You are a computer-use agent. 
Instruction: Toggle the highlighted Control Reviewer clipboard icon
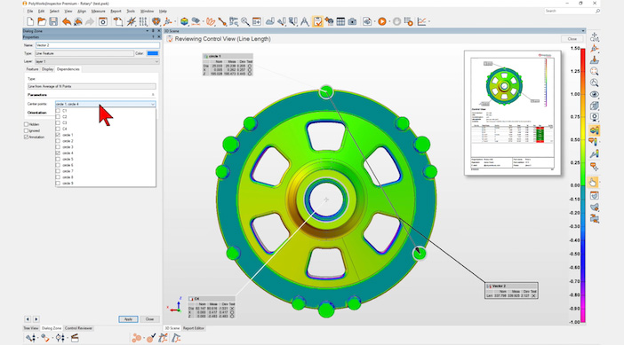317,21
